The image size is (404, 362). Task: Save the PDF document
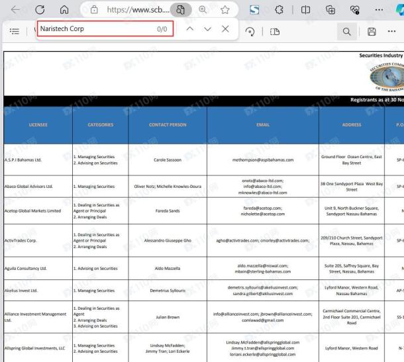coord(372,32)
